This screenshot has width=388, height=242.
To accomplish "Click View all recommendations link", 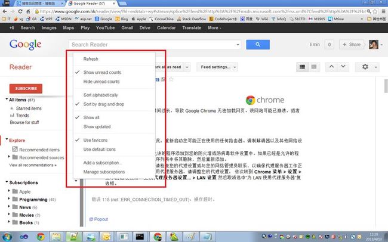I will tap(33, 165).
